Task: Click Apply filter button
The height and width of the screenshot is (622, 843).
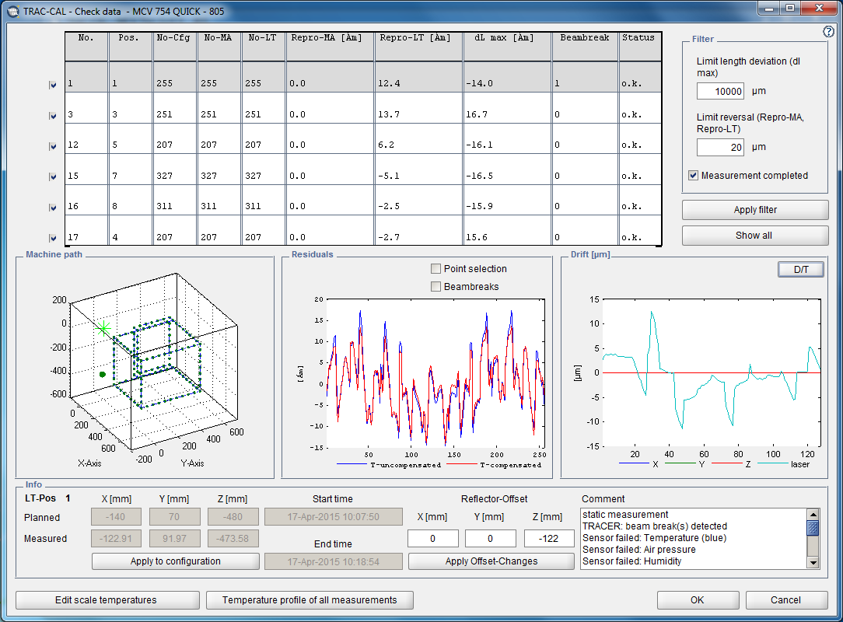Action: coord(755,210)
